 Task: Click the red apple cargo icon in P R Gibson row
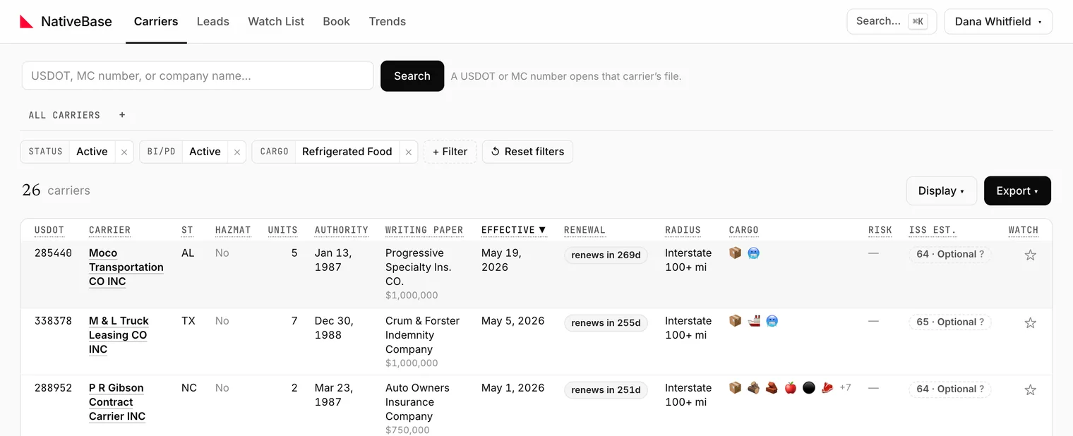click(791, 387)
